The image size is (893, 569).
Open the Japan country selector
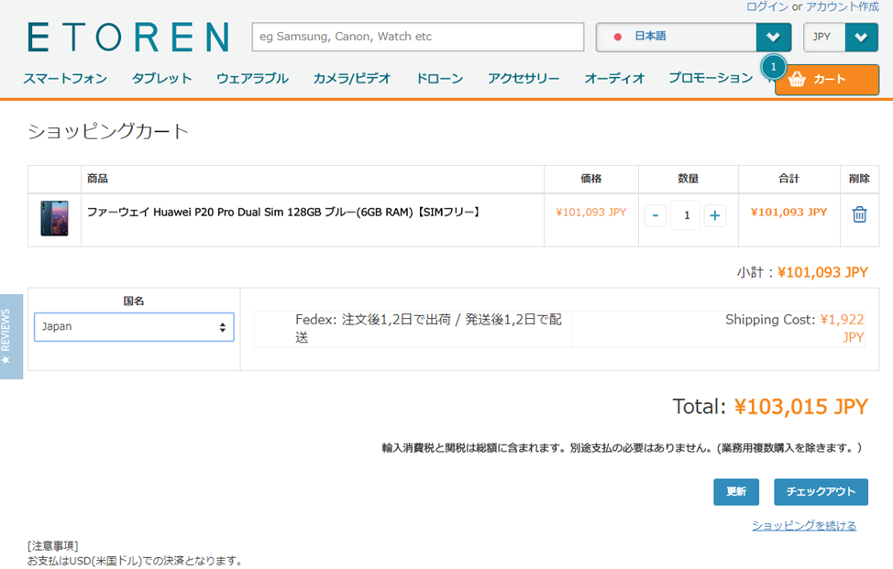click(134, 327)
